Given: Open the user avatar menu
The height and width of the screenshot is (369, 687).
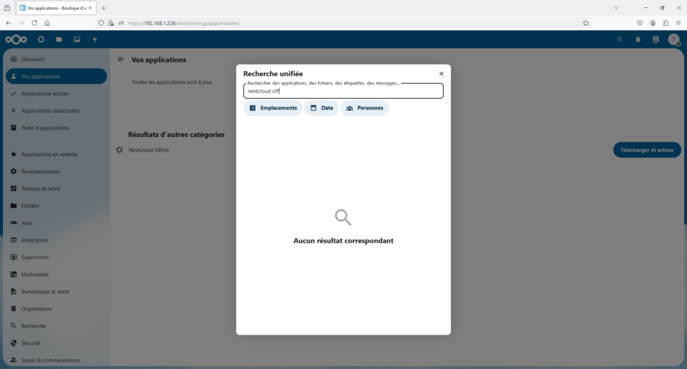Looking at the screenshot, I should point(674,40).
